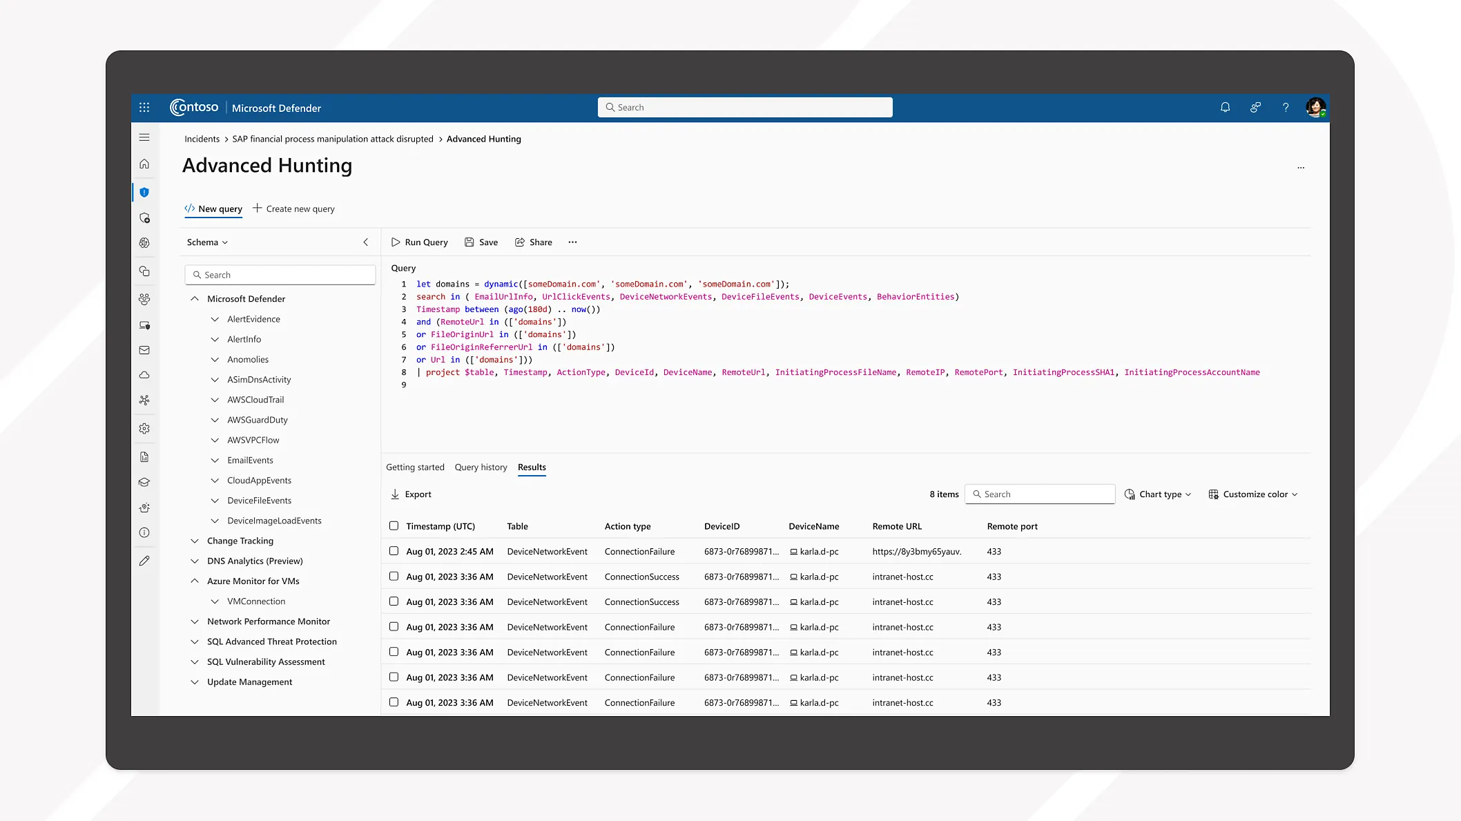This screenshot has width=1461, height=821.
Task: Open the Chart type dropdown
Action: (x=1158, y=494)
